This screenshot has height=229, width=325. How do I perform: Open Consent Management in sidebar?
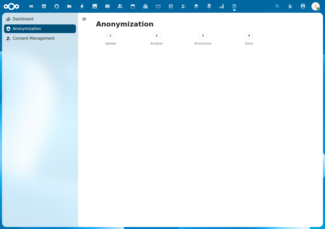coord(40,38)
